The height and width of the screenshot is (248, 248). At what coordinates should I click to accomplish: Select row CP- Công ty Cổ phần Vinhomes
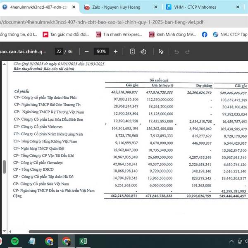[x=38, y=127]
